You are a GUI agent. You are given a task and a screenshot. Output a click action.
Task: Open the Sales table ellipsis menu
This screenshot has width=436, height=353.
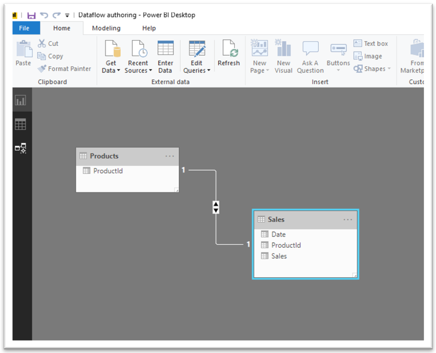click(x=347, y=219)
